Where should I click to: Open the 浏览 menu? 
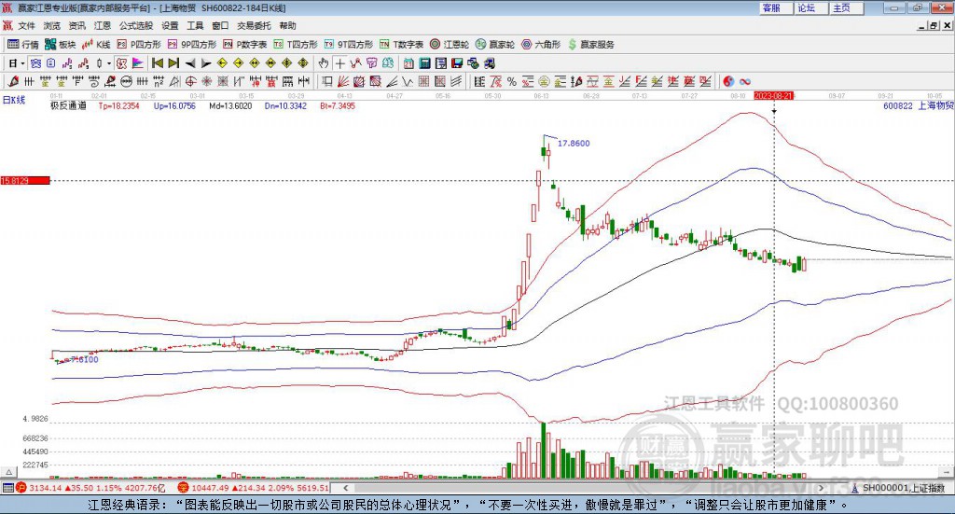tap(52, 25)
